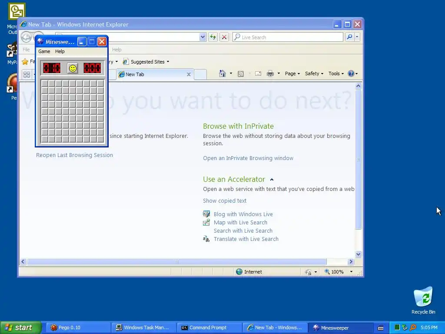Switch to Windows Task Manager taskbar button
This screenshot has height=334, width=445.
(143, 328)
